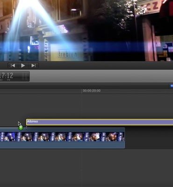Click the empty timeline area below the video clip
Viewport: 173px width, 187px height.
click(x=86, y=167)
